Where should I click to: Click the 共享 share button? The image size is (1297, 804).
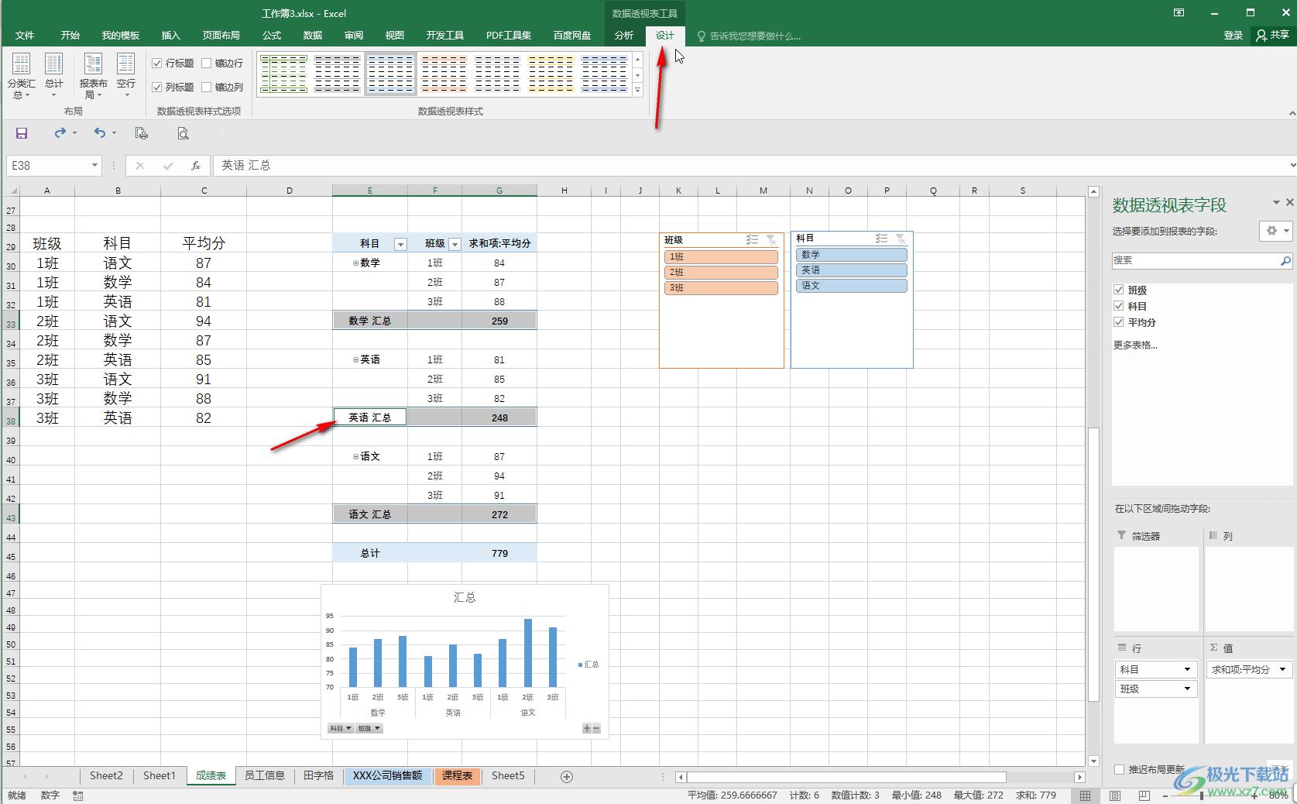point(1273,36)
